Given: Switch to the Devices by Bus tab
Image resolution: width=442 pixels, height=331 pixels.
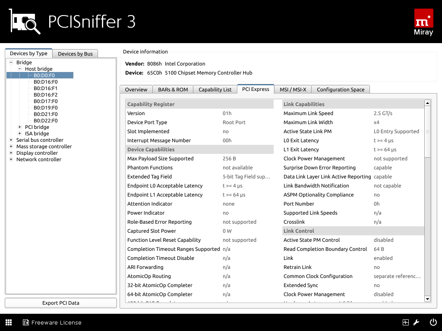Looking at the screenshot, I should click(75, 53).
